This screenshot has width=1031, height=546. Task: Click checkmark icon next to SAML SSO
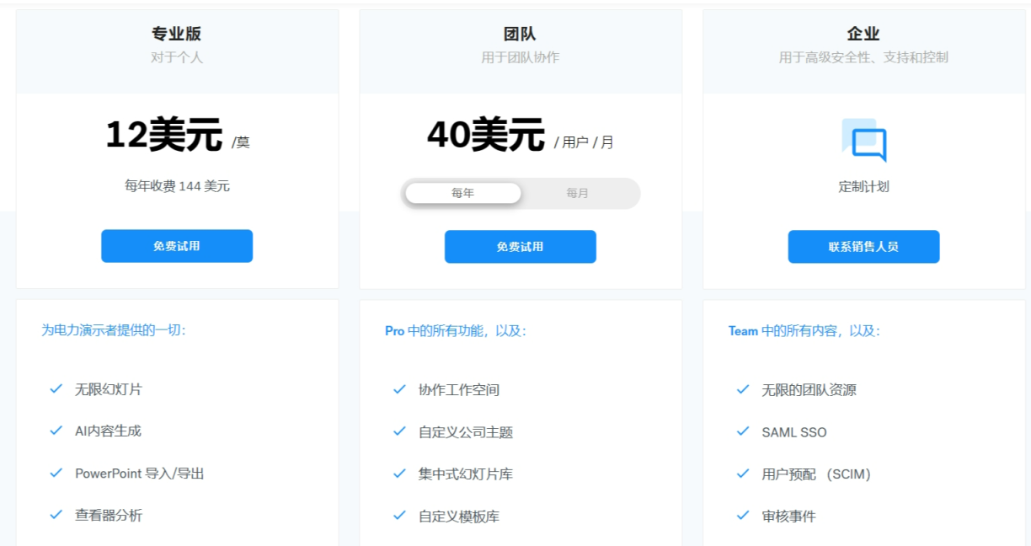[x=743, y=431]
